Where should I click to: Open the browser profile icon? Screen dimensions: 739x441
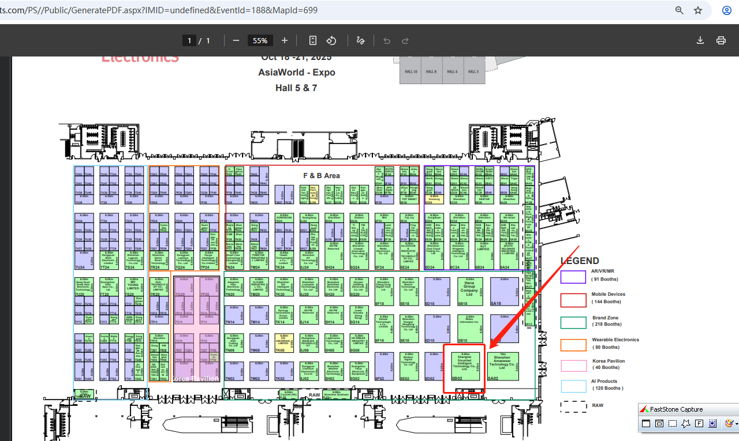pos(727,10)
